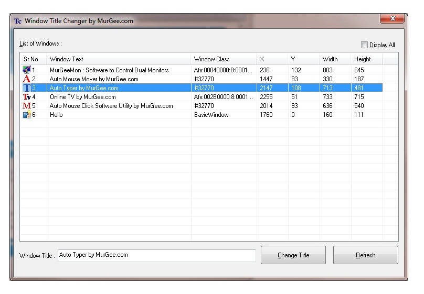
Task: Click the 'Afx:002B0000:8:0001...' class cell
Action: point(223,97)
